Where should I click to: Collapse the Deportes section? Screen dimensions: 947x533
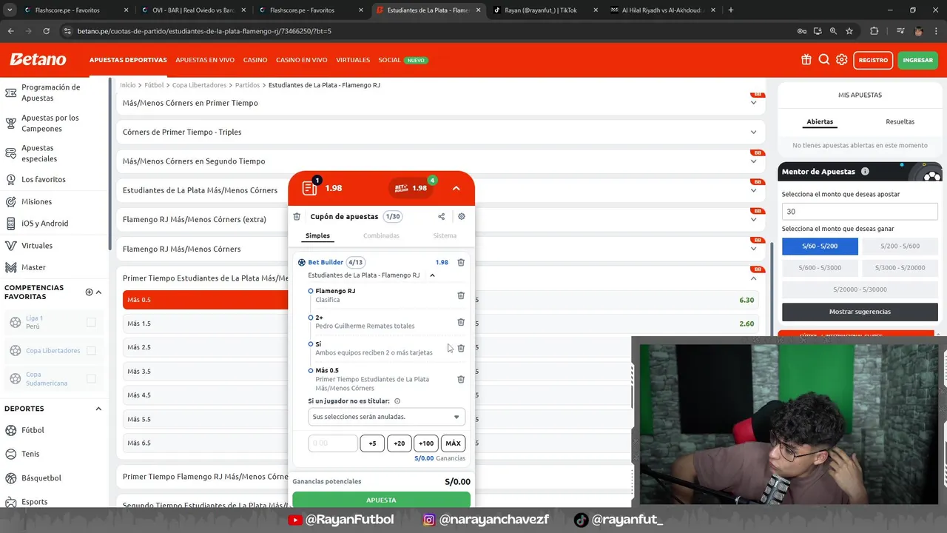point(98,409)
